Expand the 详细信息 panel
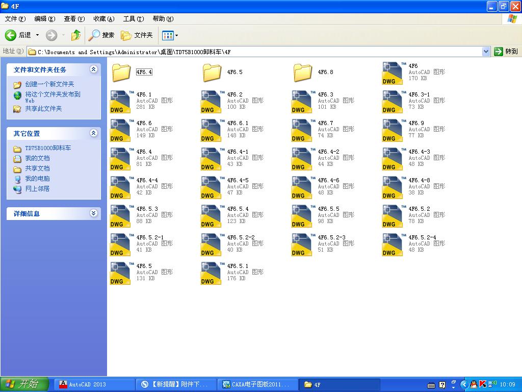522x392 pixels. point(94,213)
